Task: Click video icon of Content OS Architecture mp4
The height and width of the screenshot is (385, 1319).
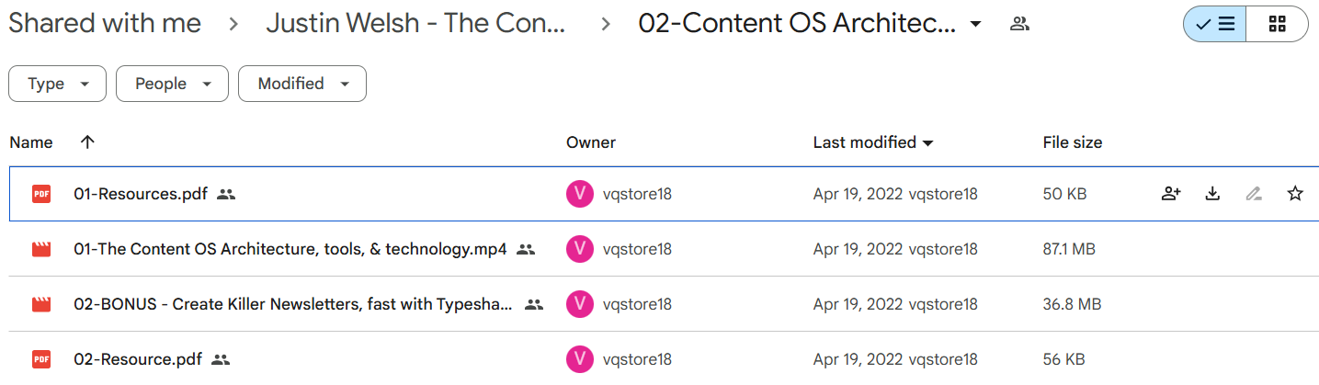Action: coord(40,249)
